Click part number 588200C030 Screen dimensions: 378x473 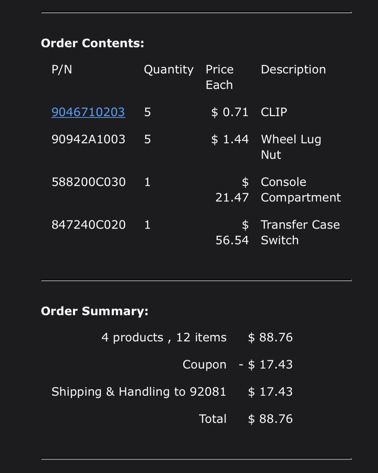tap(88, 182)
